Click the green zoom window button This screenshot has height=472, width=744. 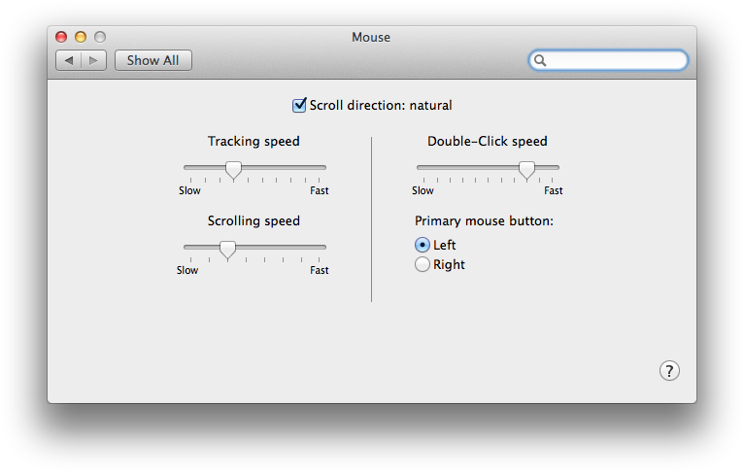pyautogui.click(x=100, y=37)
